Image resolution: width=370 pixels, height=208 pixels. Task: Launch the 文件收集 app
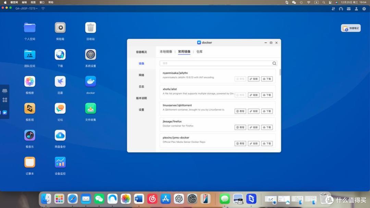(x=90, y=108)
